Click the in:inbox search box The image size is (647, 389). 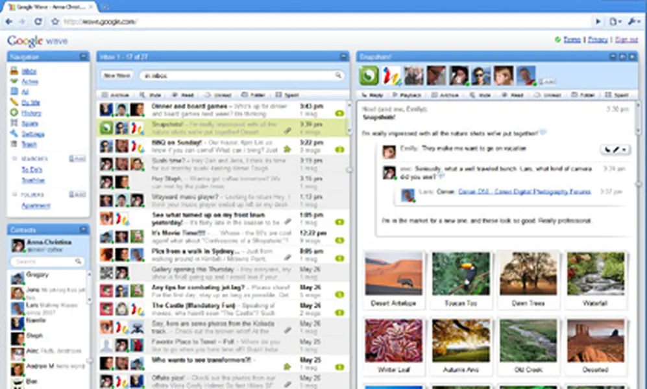click(242, 75)
